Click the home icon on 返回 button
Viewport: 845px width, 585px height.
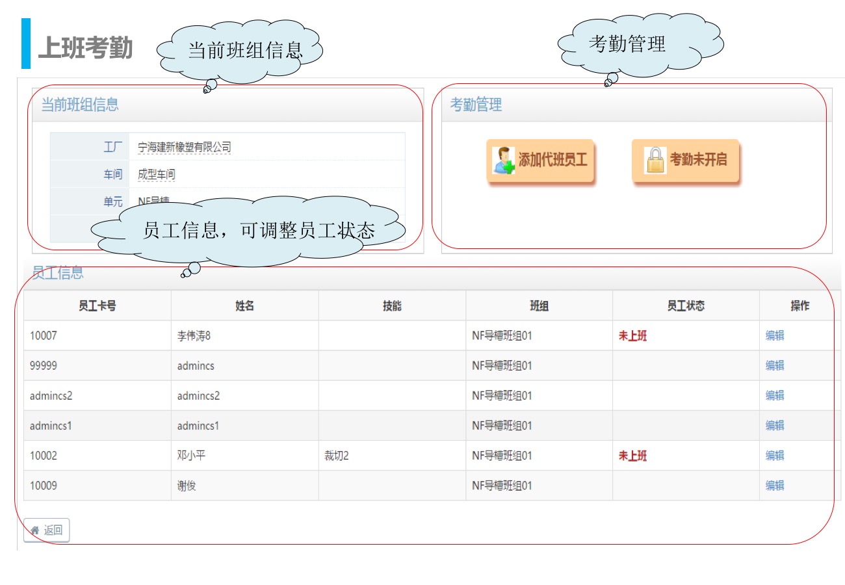(35, 530)
